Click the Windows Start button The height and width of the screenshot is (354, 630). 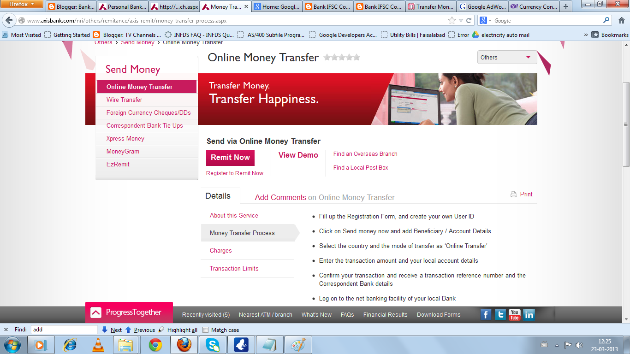pyautogui.click(x=12, y=345)
